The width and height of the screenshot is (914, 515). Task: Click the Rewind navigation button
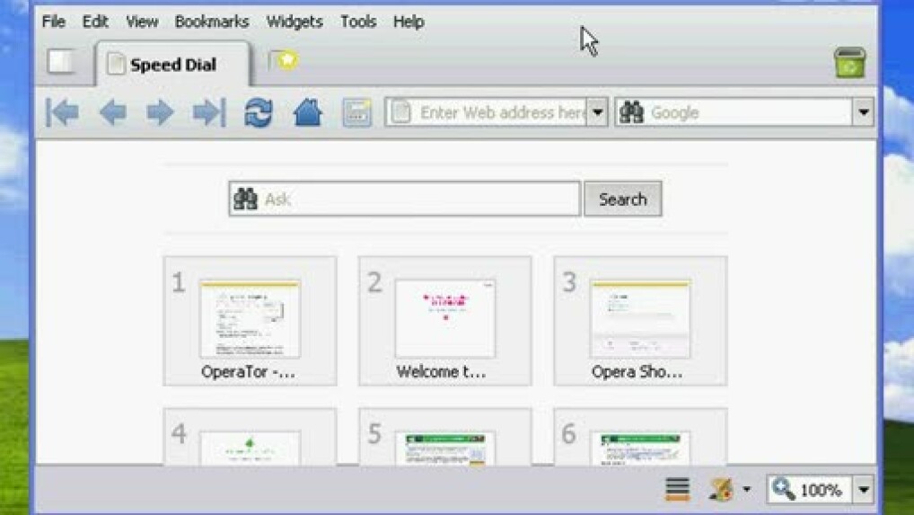point(63,112)
